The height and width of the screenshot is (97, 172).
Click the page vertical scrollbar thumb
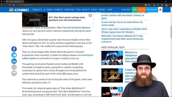click(x=171, y=32)
